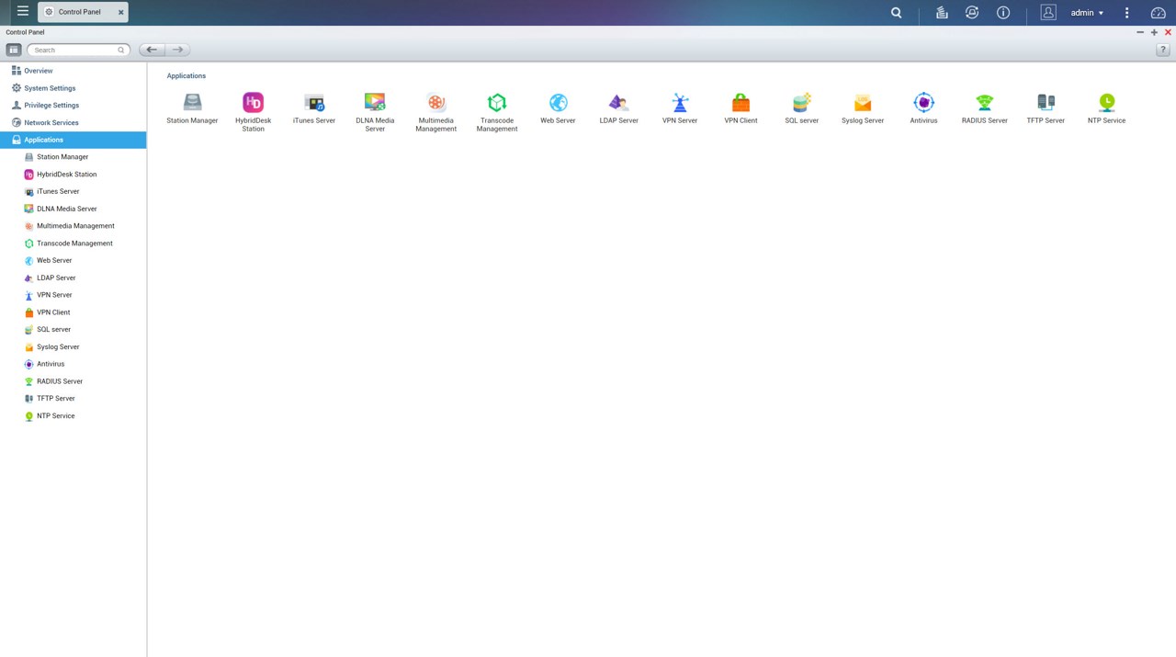Select Network Services in the sidebar
The image size is (1176, 657).
73,122
